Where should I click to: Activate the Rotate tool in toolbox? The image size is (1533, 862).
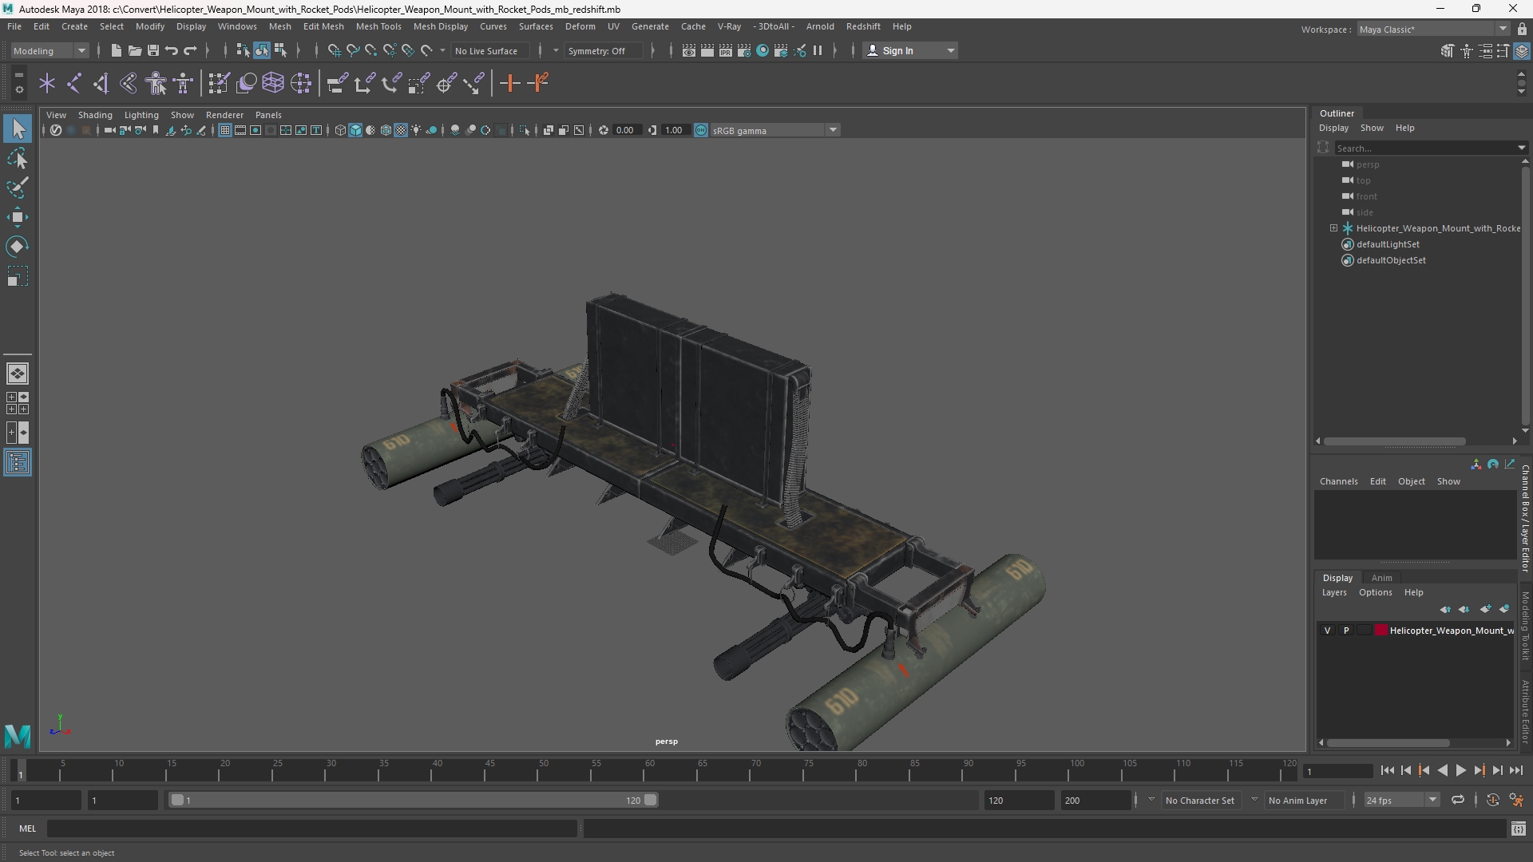(18, 247)
